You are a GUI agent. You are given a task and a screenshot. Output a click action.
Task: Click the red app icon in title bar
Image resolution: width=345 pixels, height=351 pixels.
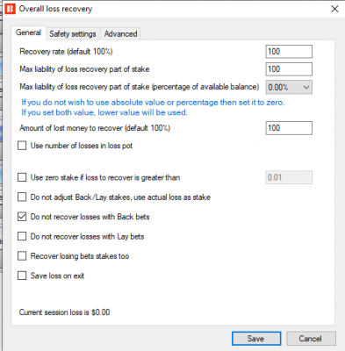10,9
